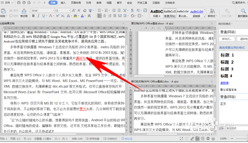Close the 比较结果文档 comparison pane

coord(123,23)
